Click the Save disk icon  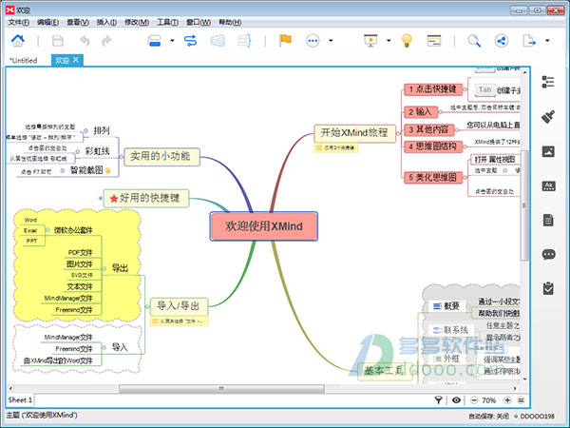click(x=57, y=41)
